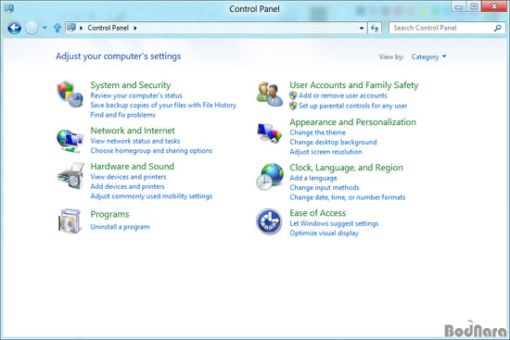Expand arrow after Control Panel breadcrumb
This screenshot has width=510, height=340.
click(135, 28)
